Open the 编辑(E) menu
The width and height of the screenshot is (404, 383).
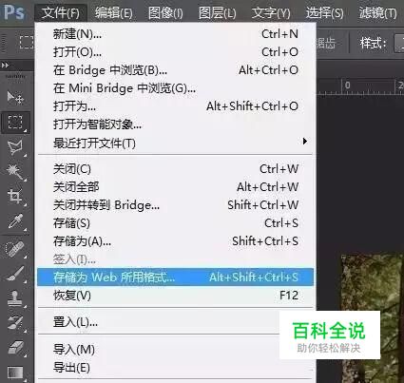point(114,13)
